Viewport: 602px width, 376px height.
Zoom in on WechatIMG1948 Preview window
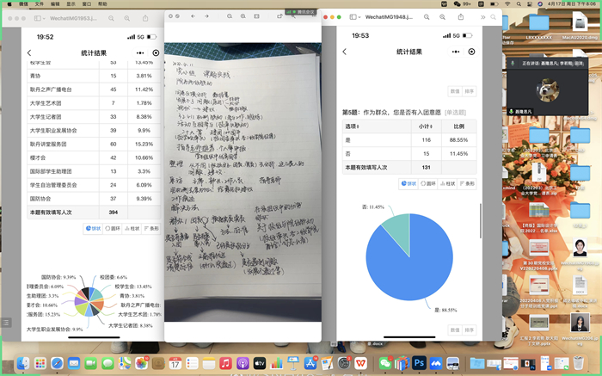[x=442, y=17]
